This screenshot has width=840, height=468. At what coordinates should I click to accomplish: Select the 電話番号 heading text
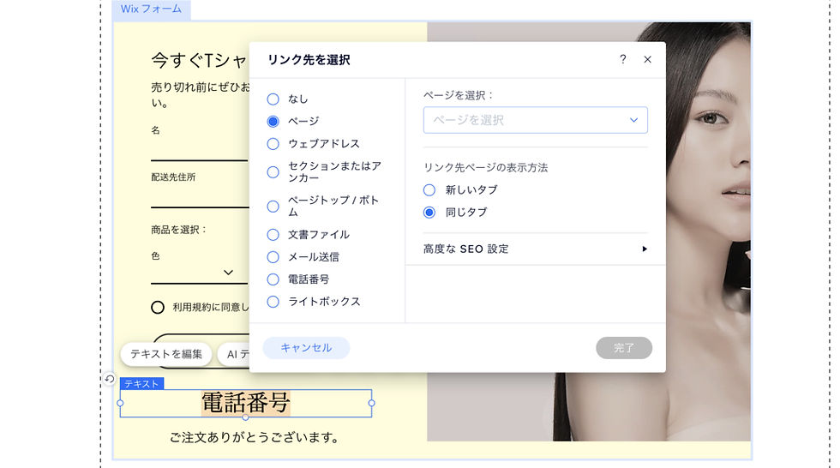click(246, 403)
